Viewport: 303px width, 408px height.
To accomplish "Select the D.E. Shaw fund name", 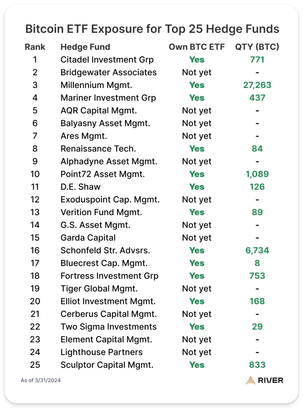I will [x=80, y=187].
